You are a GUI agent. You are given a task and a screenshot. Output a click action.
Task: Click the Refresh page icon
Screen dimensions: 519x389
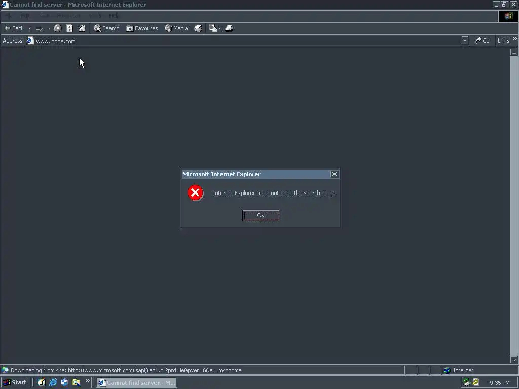coord(69,28)
